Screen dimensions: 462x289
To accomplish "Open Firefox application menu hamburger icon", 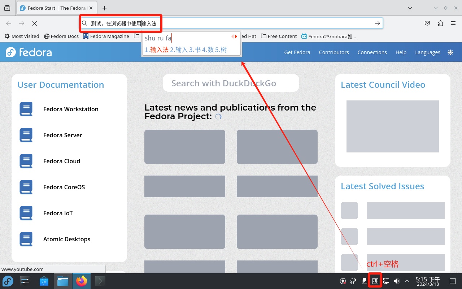I will (x=453, y=23).
